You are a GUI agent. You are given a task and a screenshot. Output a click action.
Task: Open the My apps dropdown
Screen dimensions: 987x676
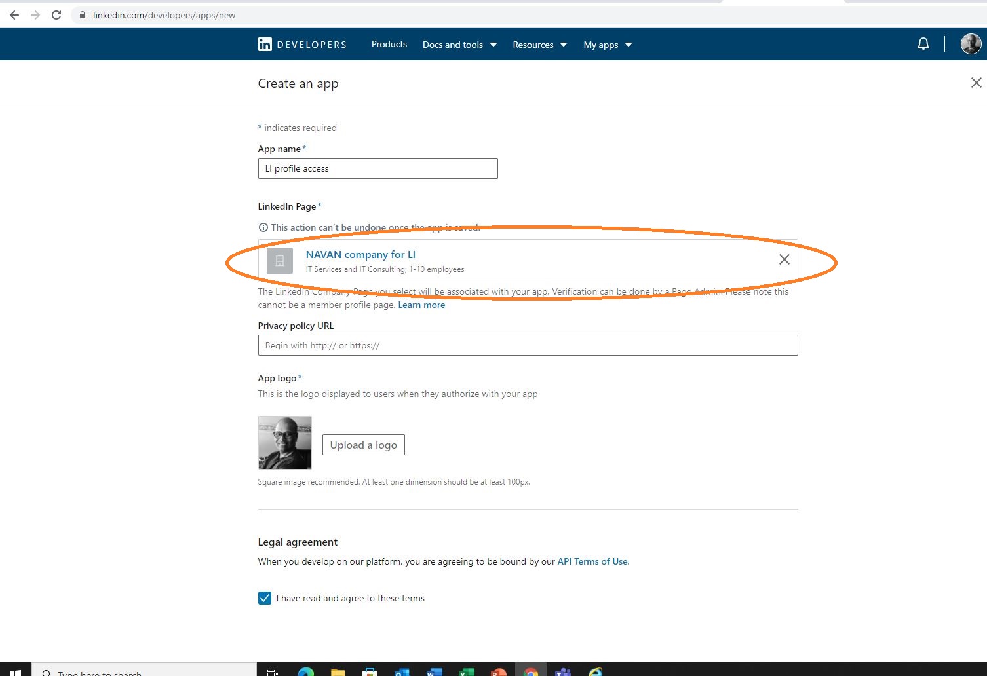(608, 45)
